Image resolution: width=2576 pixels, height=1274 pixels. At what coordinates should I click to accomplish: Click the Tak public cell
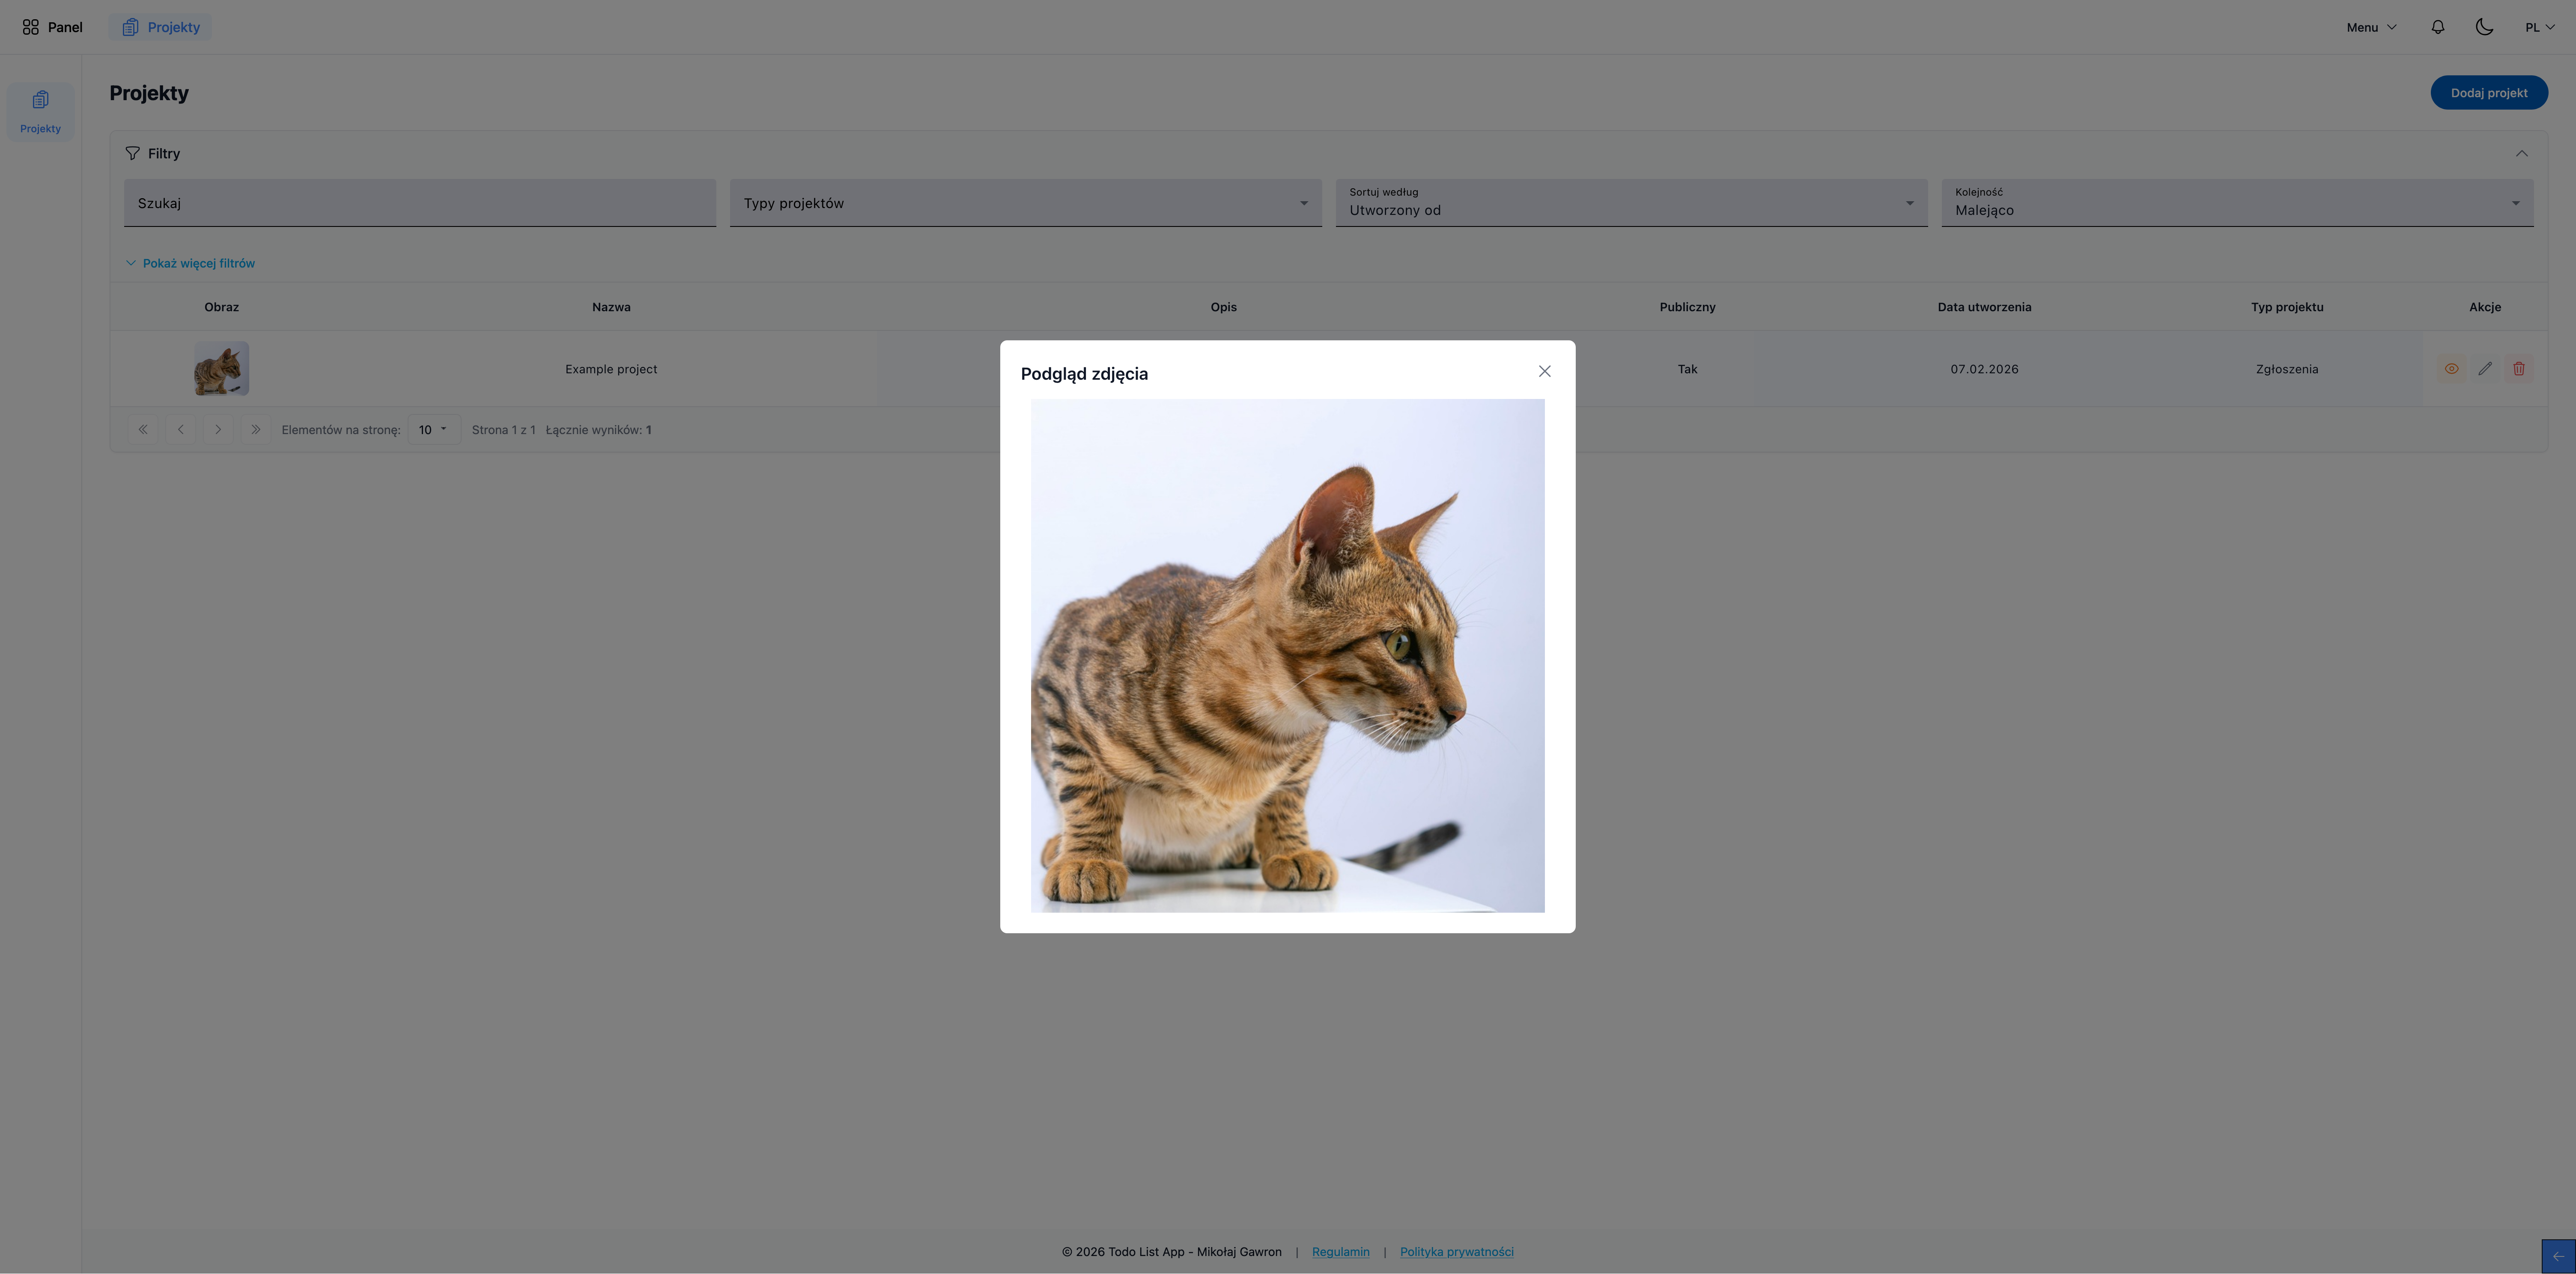1687,369
